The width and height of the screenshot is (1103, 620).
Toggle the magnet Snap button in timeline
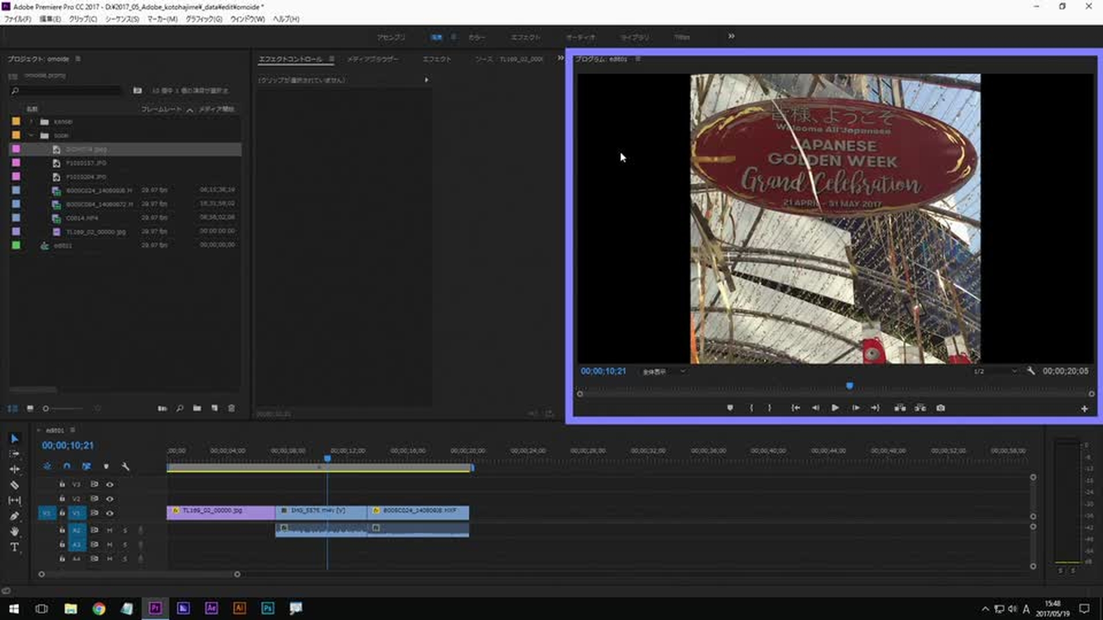pos(67,467)
